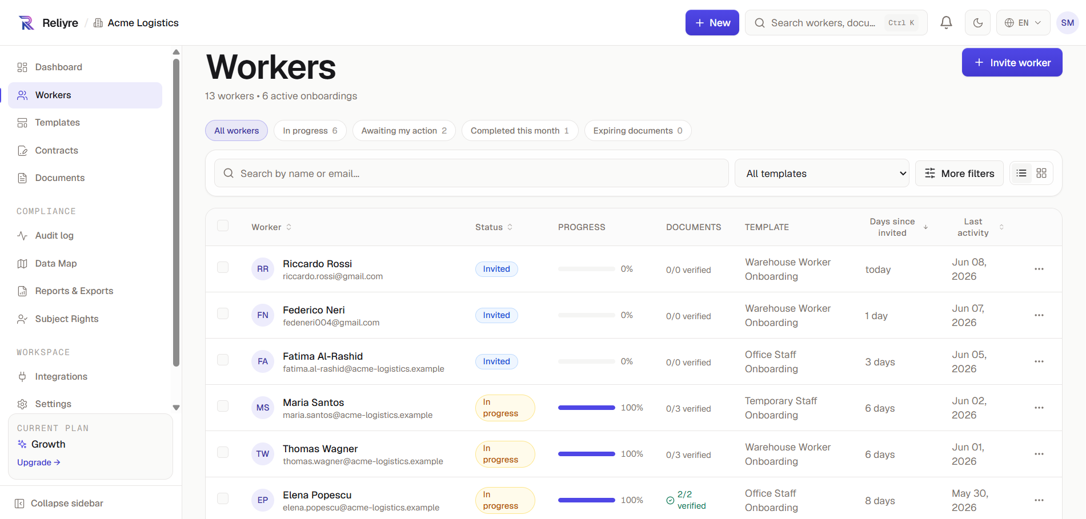Open Subject Rights in the sidebar

[85, 319]
